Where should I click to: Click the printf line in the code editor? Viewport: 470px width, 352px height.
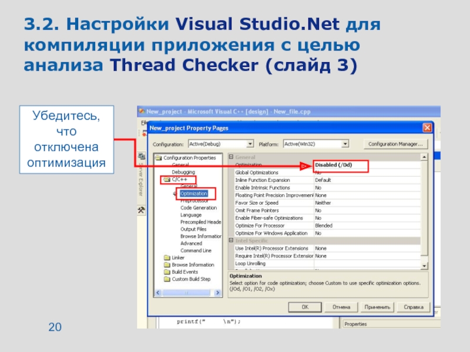pyautogui.click(x=209, y=321)
